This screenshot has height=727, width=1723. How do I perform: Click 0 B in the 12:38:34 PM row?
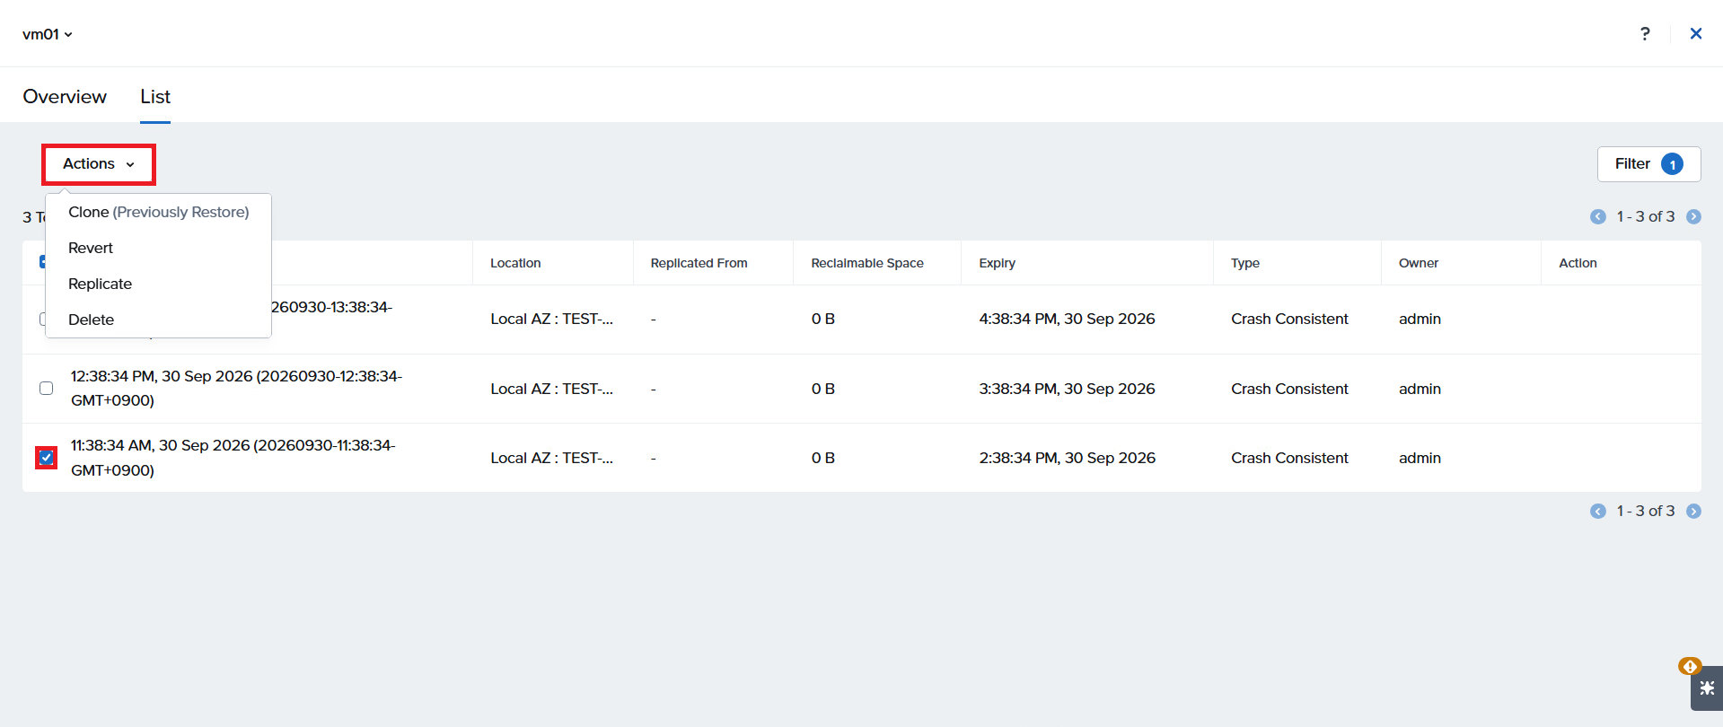822,389
